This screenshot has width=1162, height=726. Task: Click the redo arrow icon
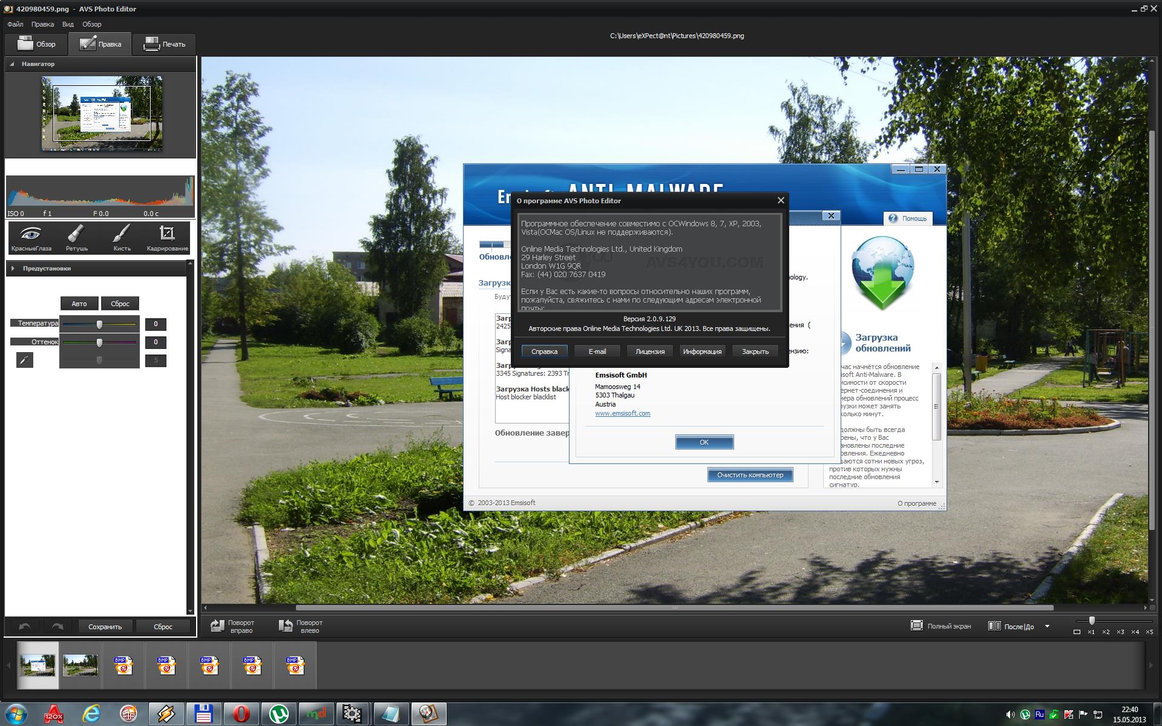click(x=57, y=626)
